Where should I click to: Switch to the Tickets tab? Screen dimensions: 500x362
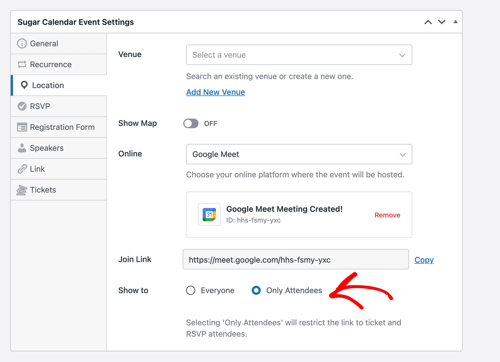coord(59,190)
